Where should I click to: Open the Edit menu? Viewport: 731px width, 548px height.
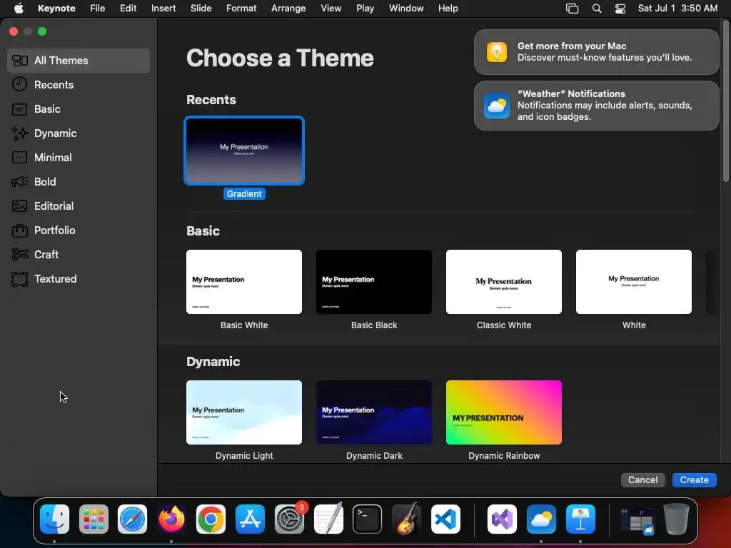pos(128,8)
